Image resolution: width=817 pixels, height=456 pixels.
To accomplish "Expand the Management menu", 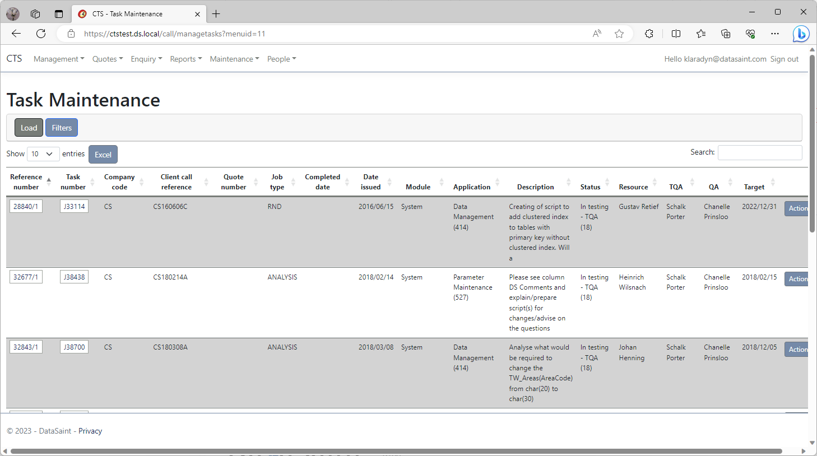I will click(x=59, y=59).
